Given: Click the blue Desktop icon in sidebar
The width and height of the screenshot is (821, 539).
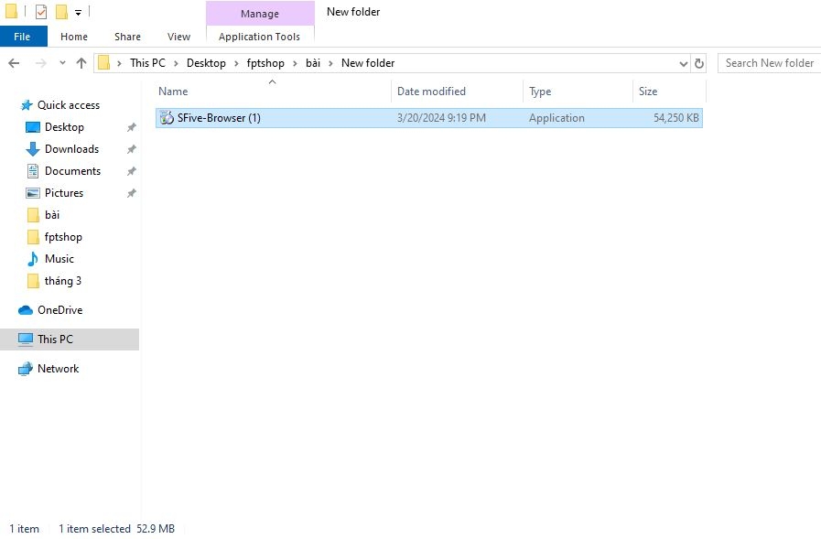Looking at the screenshot, I should click(33, 127).
